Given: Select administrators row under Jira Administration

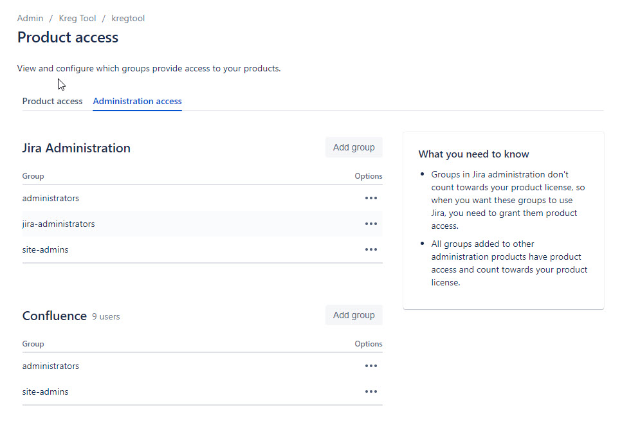Looking at the screenshot, I should 202,198.
